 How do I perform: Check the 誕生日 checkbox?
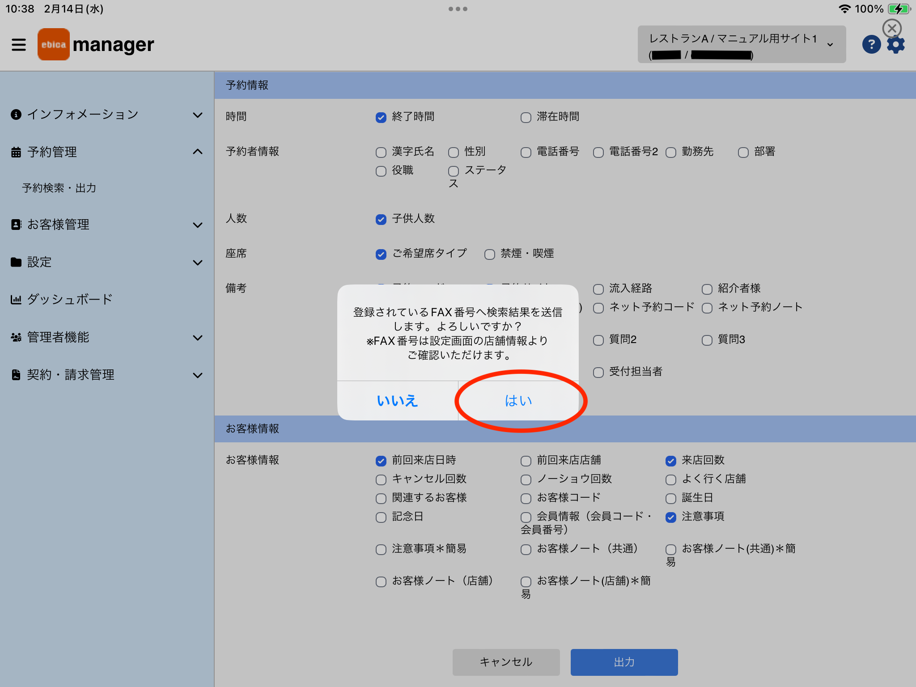671,499
